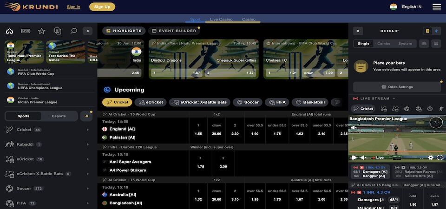
Task: Filter upcoming by eCricket: X-Battle Bats chip
Action: 199,102
